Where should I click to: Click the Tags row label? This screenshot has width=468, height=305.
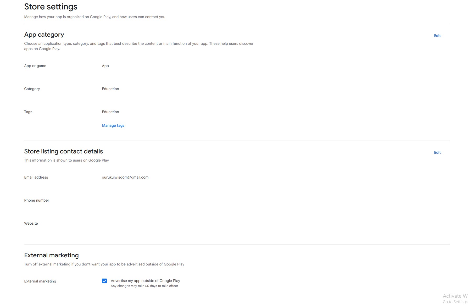(x=28, y=112)
